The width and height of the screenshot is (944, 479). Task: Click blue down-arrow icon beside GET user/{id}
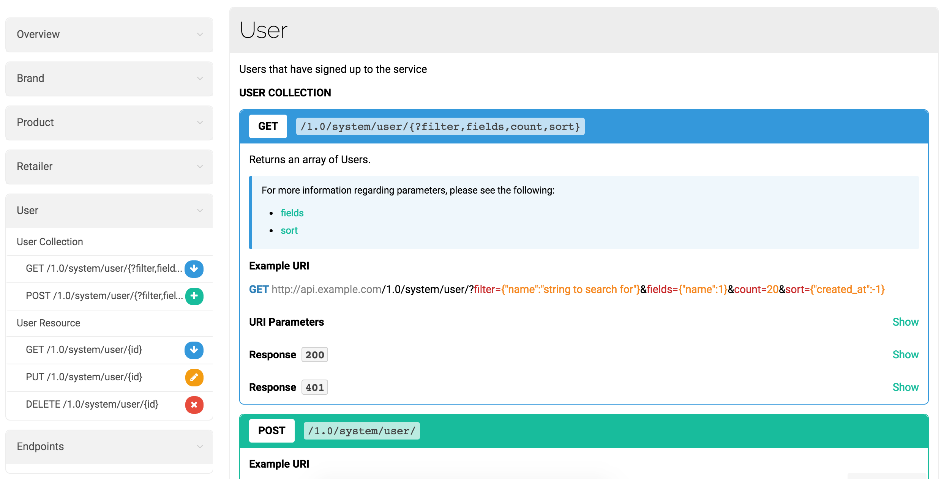[194, 350]
